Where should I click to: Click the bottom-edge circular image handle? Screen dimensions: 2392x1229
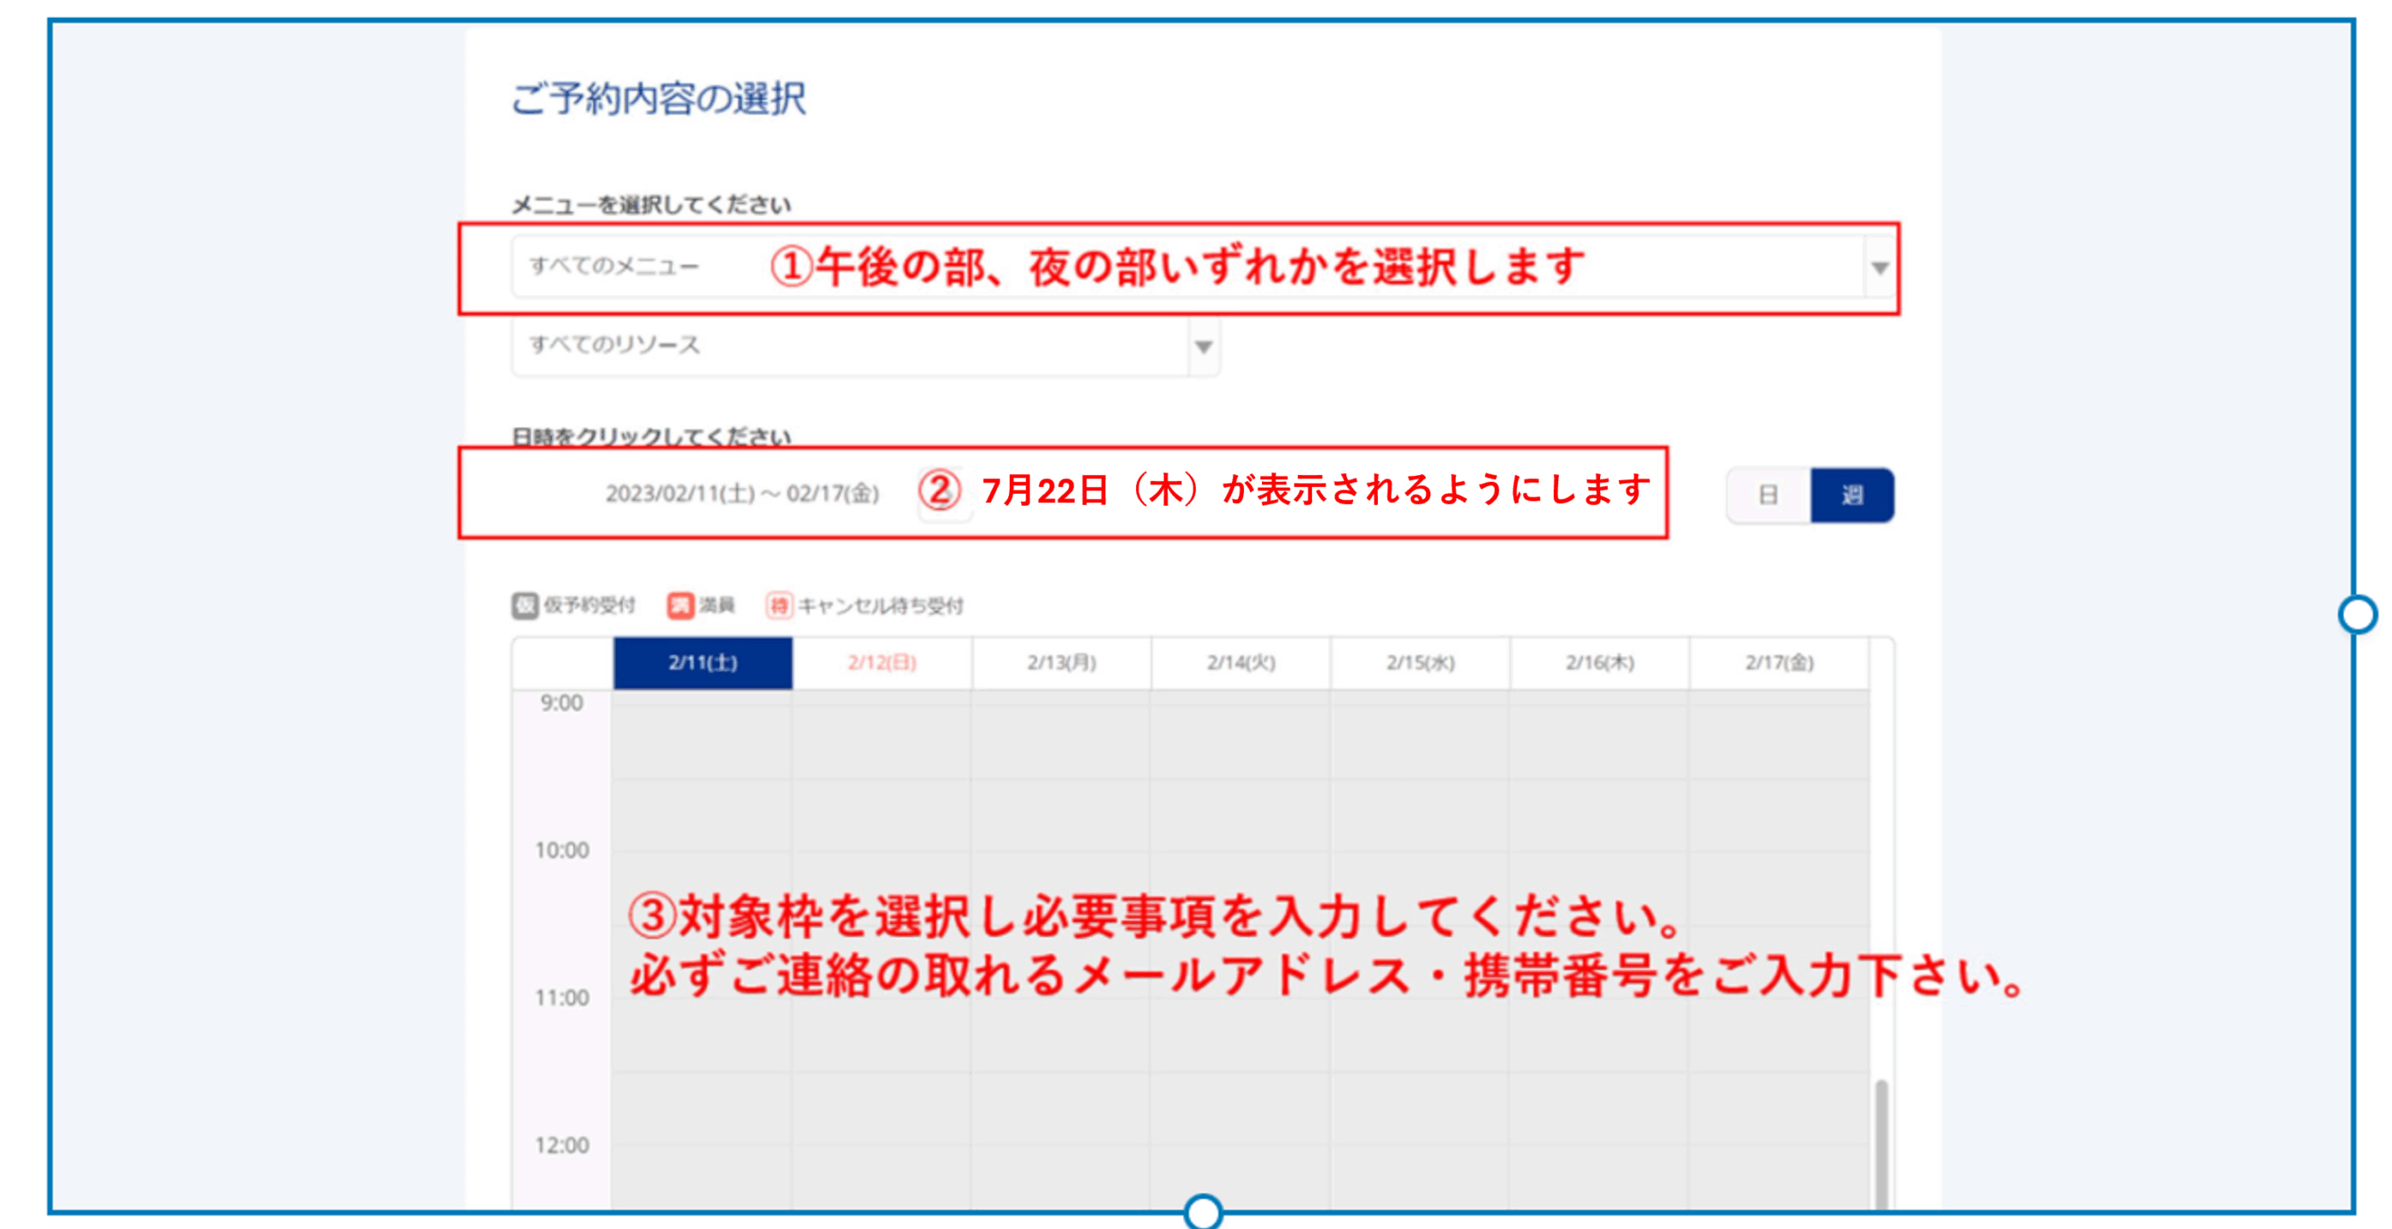point(1204,1211)
